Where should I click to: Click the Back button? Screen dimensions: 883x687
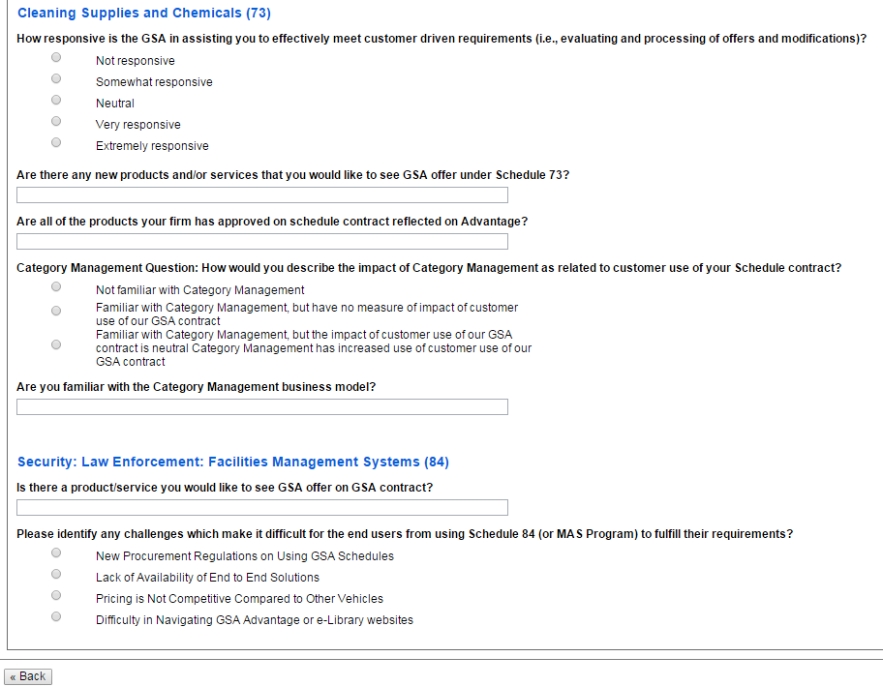pos(28,676)
